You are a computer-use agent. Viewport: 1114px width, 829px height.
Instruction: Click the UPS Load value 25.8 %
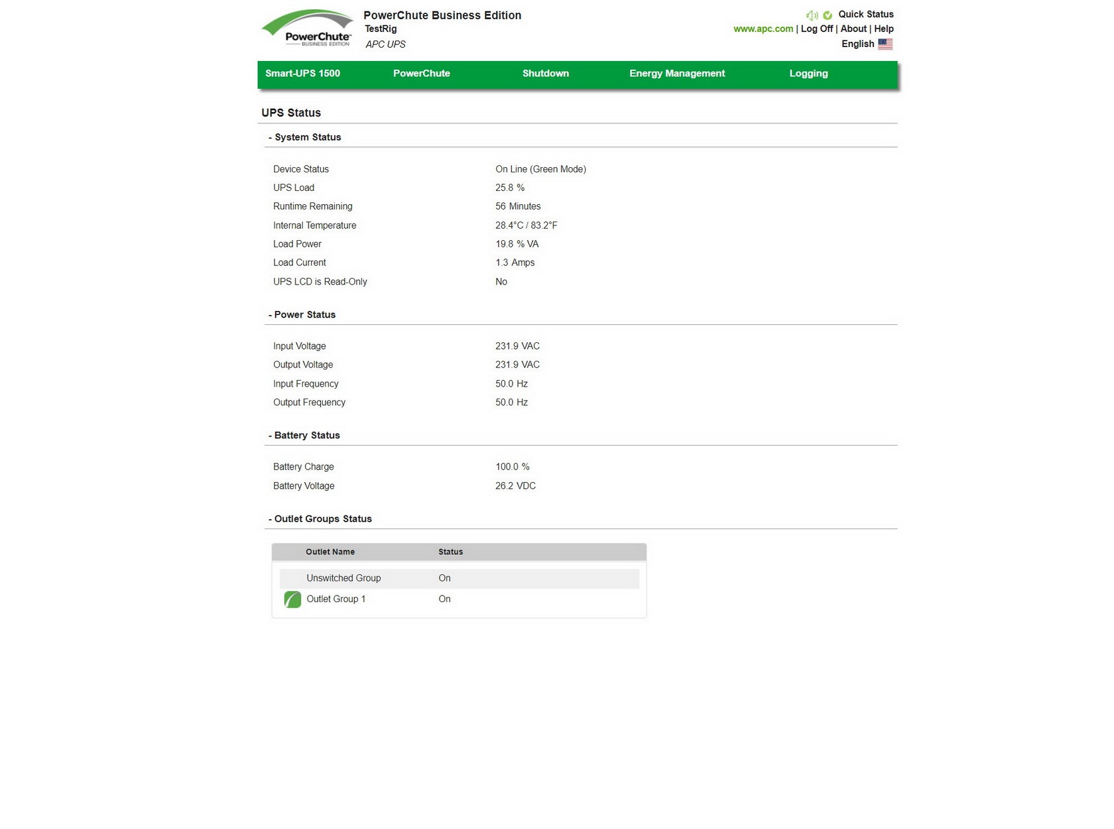coord(510,188)
